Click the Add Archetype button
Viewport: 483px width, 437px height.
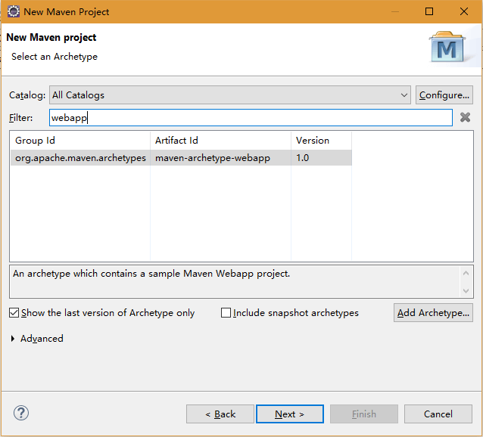433,313
